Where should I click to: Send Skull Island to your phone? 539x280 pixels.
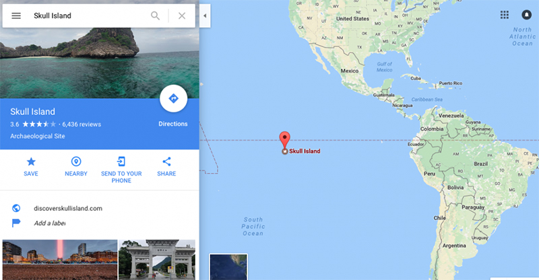(121, 170)
